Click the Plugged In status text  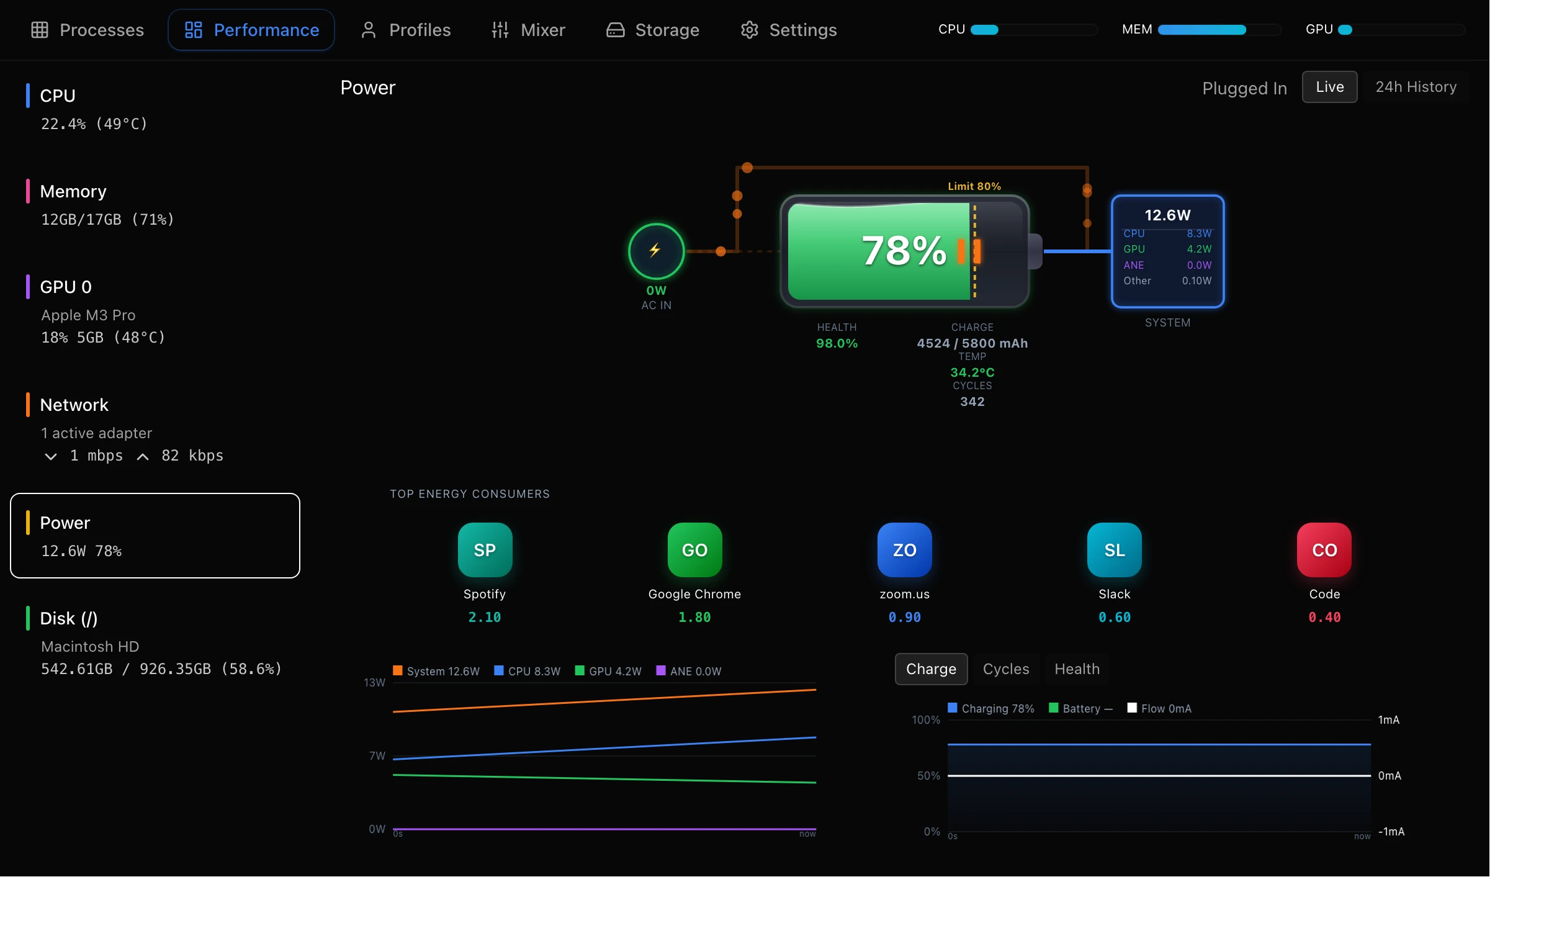point(1244,88)
